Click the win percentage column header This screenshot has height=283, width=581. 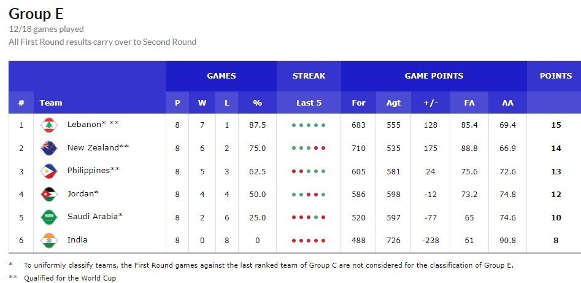257,103
